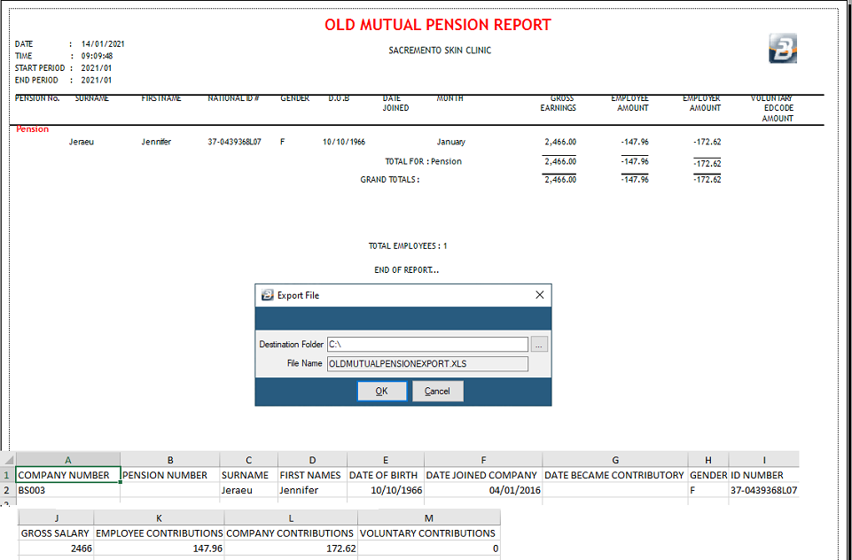852x560 pixels.
Task: Click cell 04/01/2016
Action: (483, 490)
